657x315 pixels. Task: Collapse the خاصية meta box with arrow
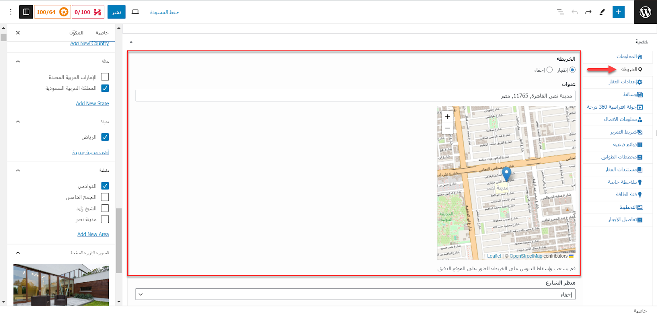131,42
